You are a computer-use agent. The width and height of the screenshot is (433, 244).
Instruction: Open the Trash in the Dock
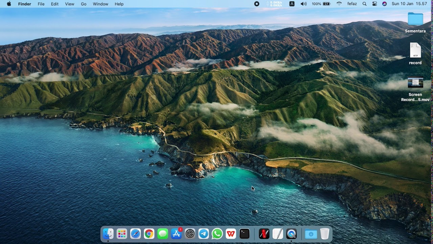pyautogui.click(x=324, y=234)
